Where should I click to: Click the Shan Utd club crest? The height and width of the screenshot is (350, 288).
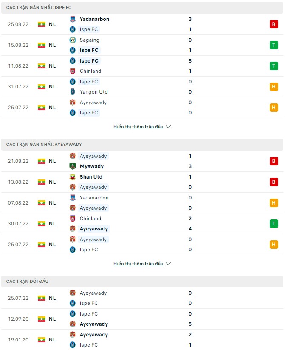pyautogui.click(x=73, y=177)
